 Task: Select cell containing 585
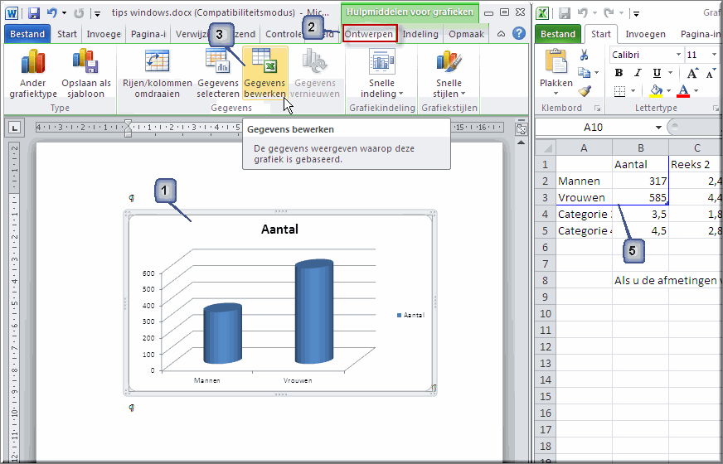point(640,198)
